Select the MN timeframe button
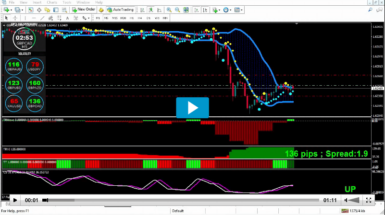The height and width of the screenshot is (215, 385). 165,18
